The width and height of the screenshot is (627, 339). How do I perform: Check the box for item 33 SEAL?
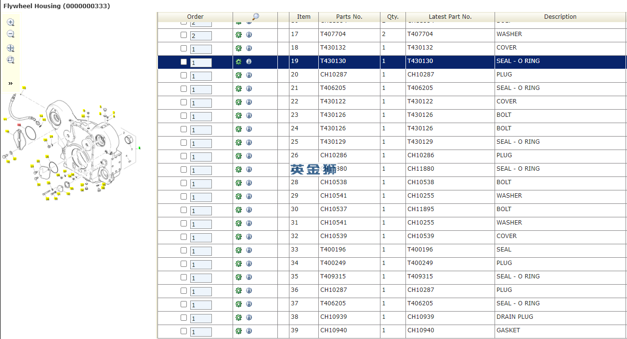(x=183, y=251)
